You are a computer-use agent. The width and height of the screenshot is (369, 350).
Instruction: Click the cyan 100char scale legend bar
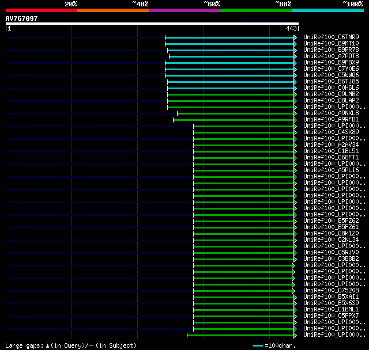coord(258,345)
